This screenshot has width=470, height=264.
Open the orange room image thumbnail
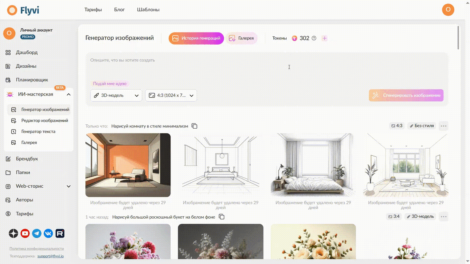[128, 165]
